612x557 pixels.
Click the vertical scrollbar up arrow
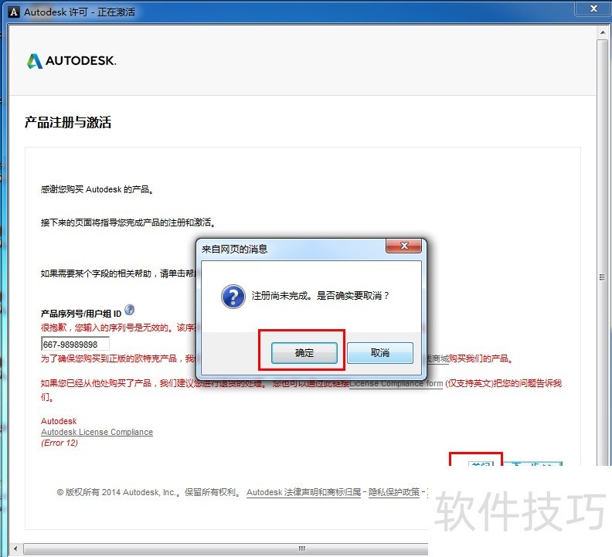[603, 32]
